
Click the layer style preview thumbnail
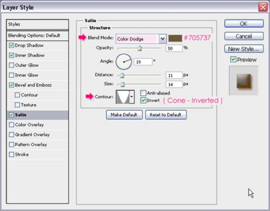point(244,81)
